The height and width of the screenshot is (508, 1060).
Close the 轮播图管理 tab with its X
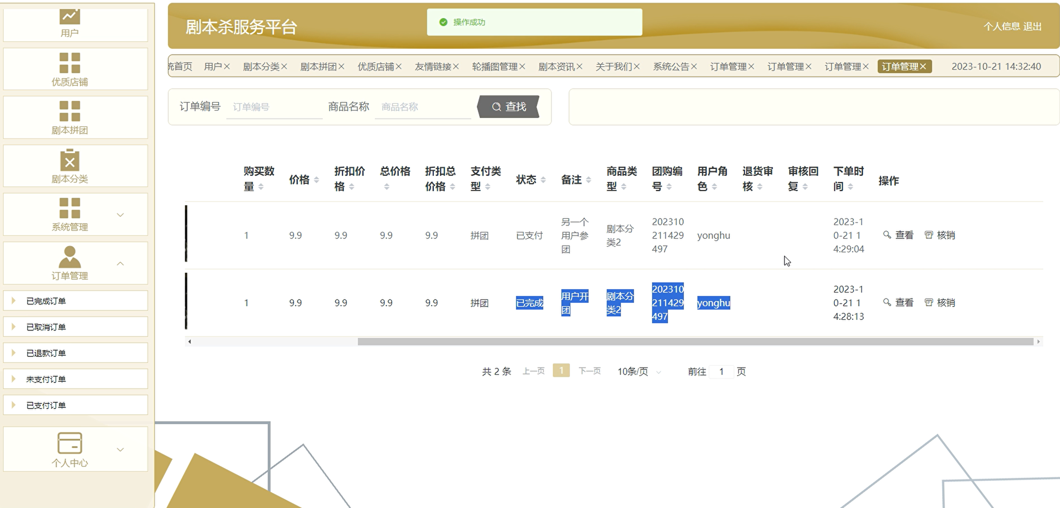point(522,67)
